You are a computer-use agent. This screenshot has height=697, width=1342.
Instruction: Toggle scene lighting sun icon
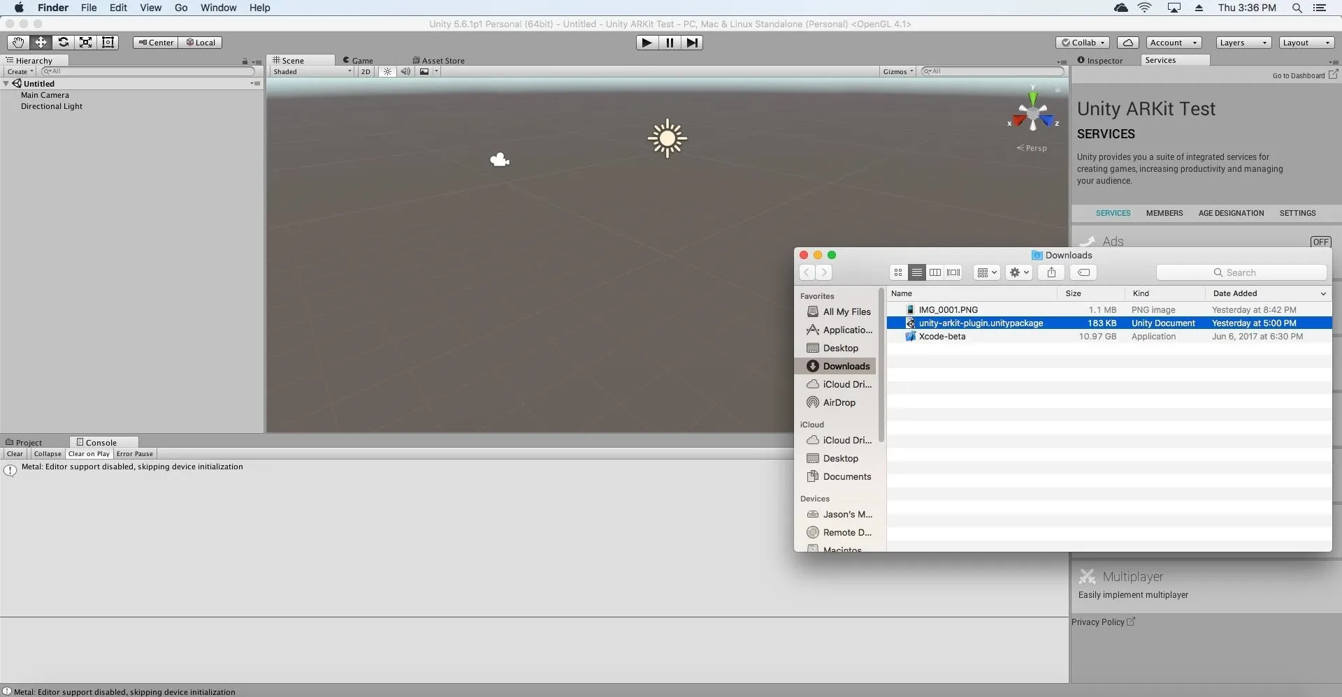click(387, 72)
